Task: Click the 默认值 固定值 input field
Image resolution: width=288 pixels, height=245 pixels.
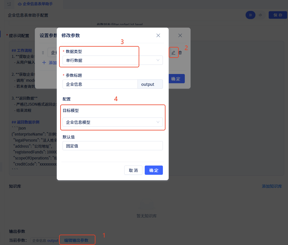Action: [113, 146]
